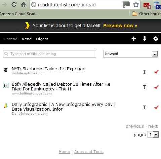Switch to the Digest tab
The width and height of the screenshot is (161, 159).
click(42, 39)
